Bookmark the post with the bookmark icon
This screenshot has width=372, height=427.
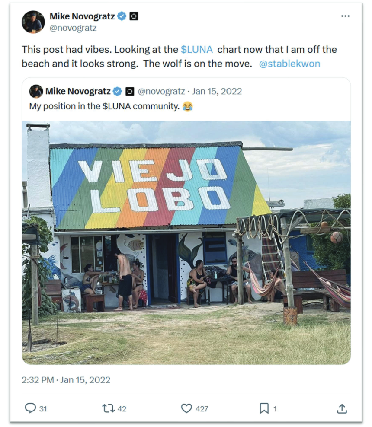pyautogui.click(x=264, y=408)
